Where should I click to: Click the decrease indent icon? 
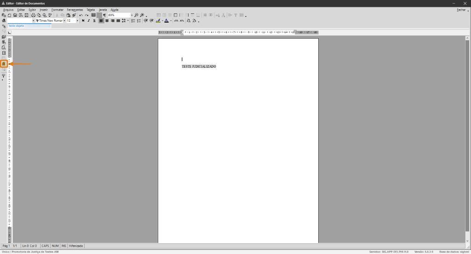(146, 21)
